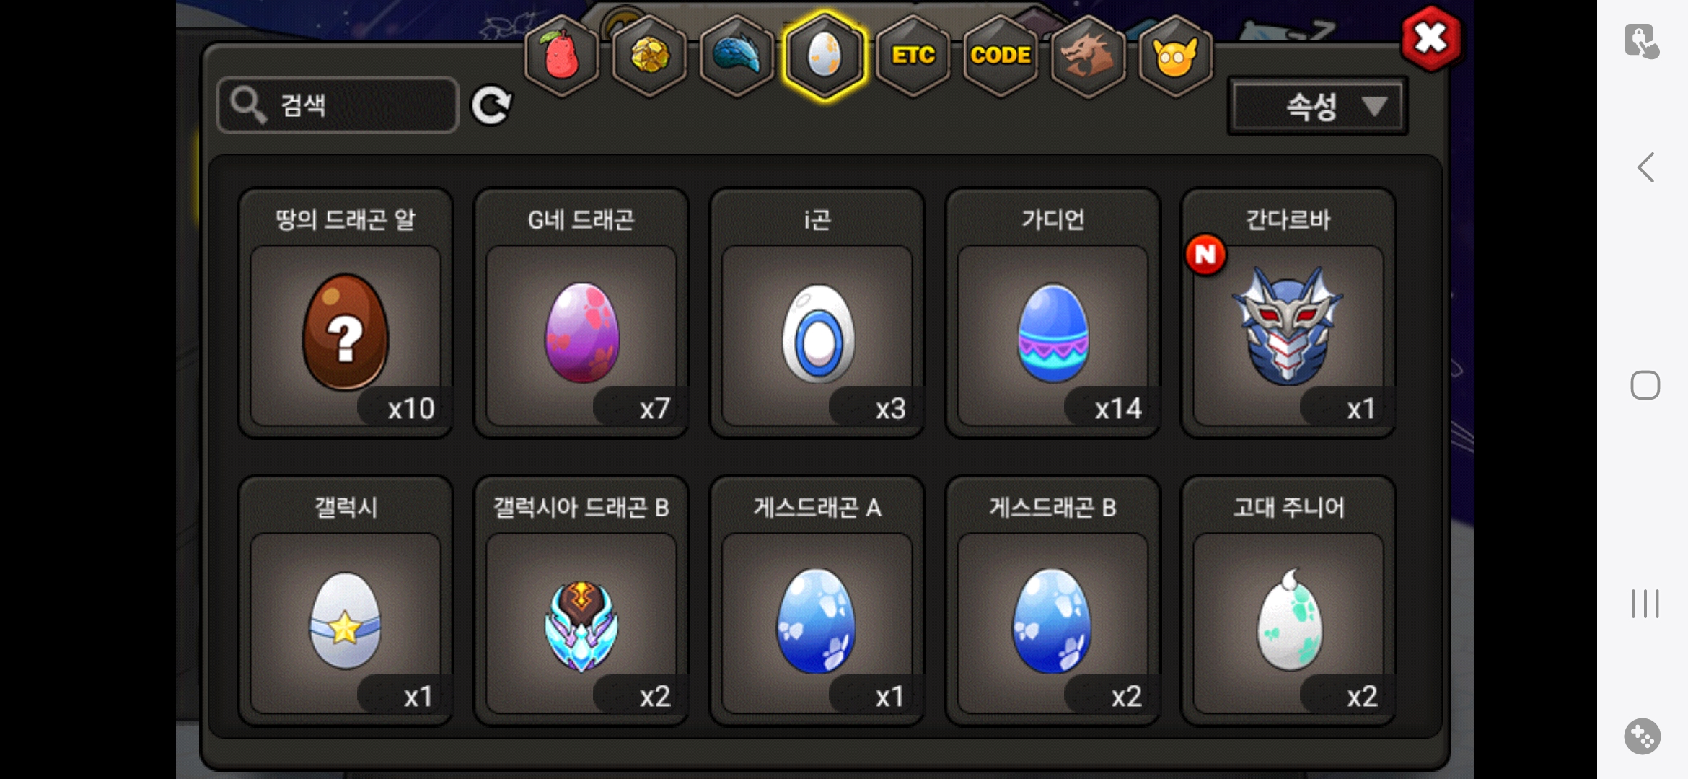The height and width of the screenshot is (779, 1688).
Task: Open the red fruit food tab
Action: point(561,56)
